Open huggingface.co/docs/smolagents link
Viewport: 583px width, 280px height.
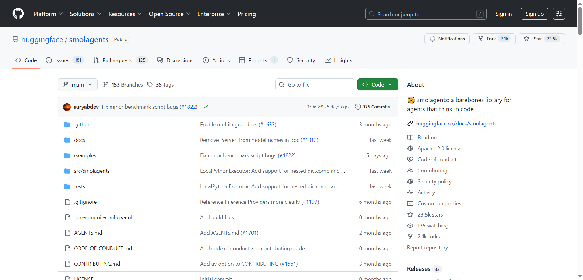tap(456, 123)
